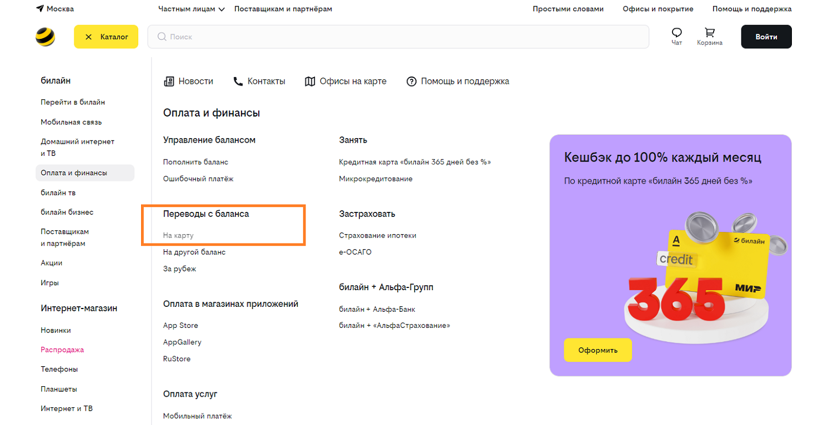The height and width of the screenshot is (425, 833).
Task: Open билайн + «АльфаСтрахование» link
Action: [394, 325]
